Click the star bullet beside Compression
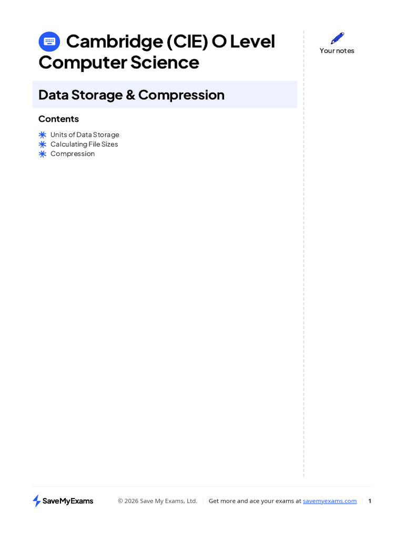This screenshot has width=404, height=538. (43, 154)
